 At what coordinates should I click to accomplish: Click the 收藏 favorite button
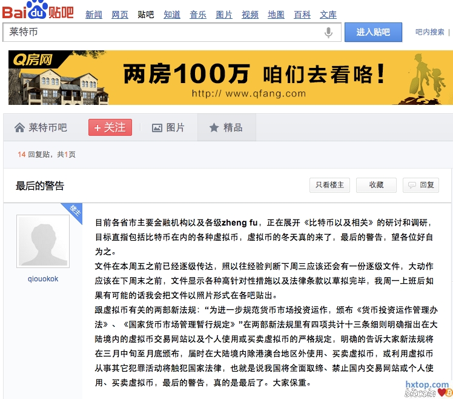click(x=376, y=185)
